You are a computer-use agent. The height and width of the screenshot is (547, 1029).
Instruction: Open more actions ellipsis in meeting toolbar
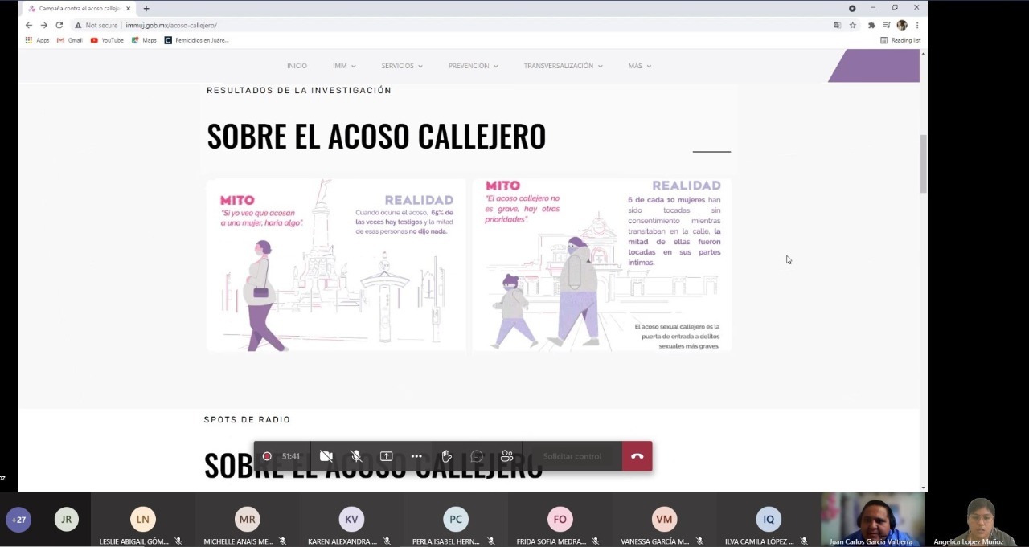(416, 456)
